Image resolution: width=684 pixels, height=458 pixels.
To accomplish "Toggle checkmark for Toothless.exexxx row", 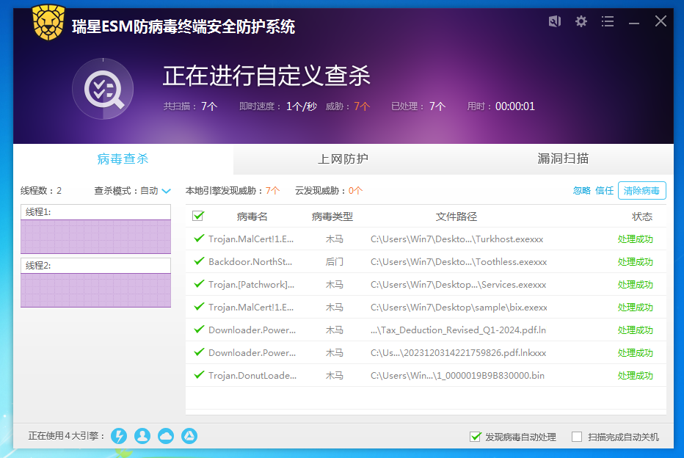I will [199, 261].
